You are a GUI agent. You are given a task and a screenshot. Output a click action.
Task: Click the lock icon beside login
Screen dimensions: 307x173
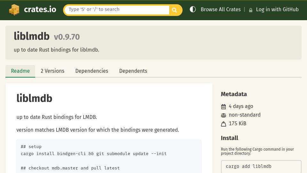coord(251,10)
